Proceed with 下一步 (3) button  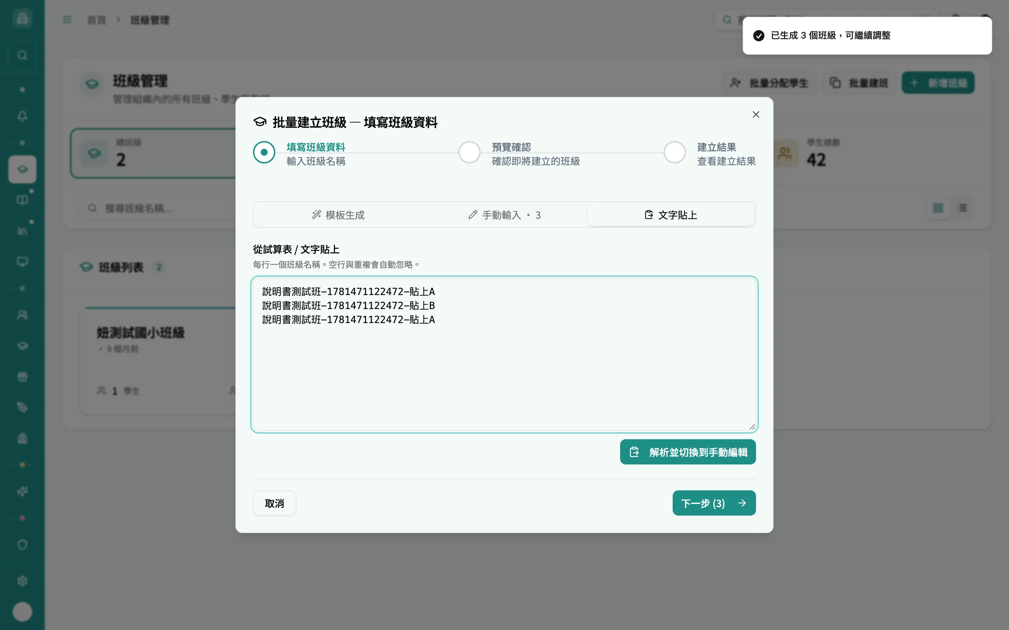[714, 503]
